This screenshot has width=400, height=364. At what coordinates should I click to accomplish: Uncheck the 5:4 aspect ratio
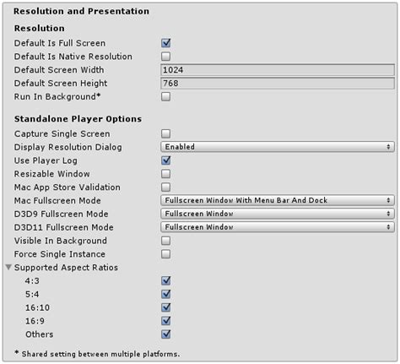tap(165, 294)
